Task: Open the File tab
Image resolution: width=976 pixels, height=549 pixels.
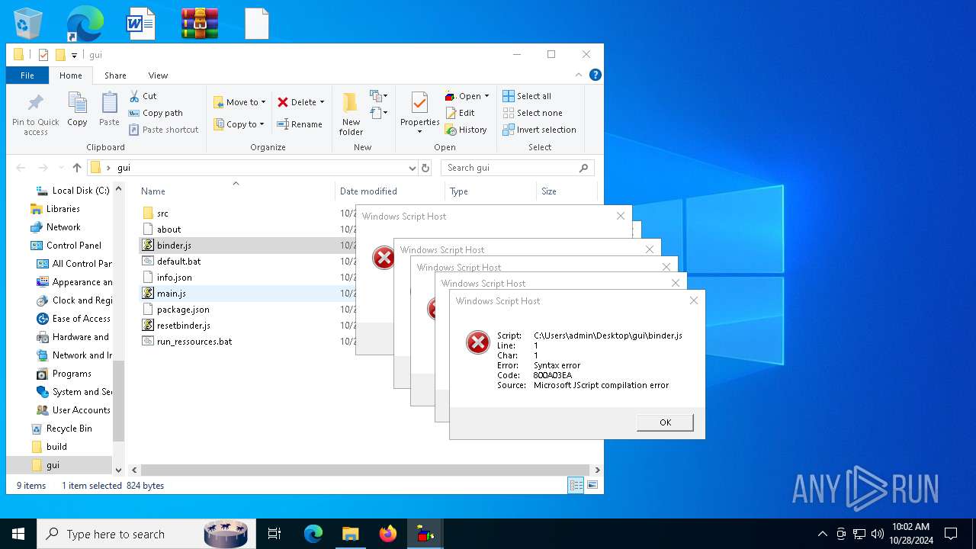Action: (x=27, y=75)
